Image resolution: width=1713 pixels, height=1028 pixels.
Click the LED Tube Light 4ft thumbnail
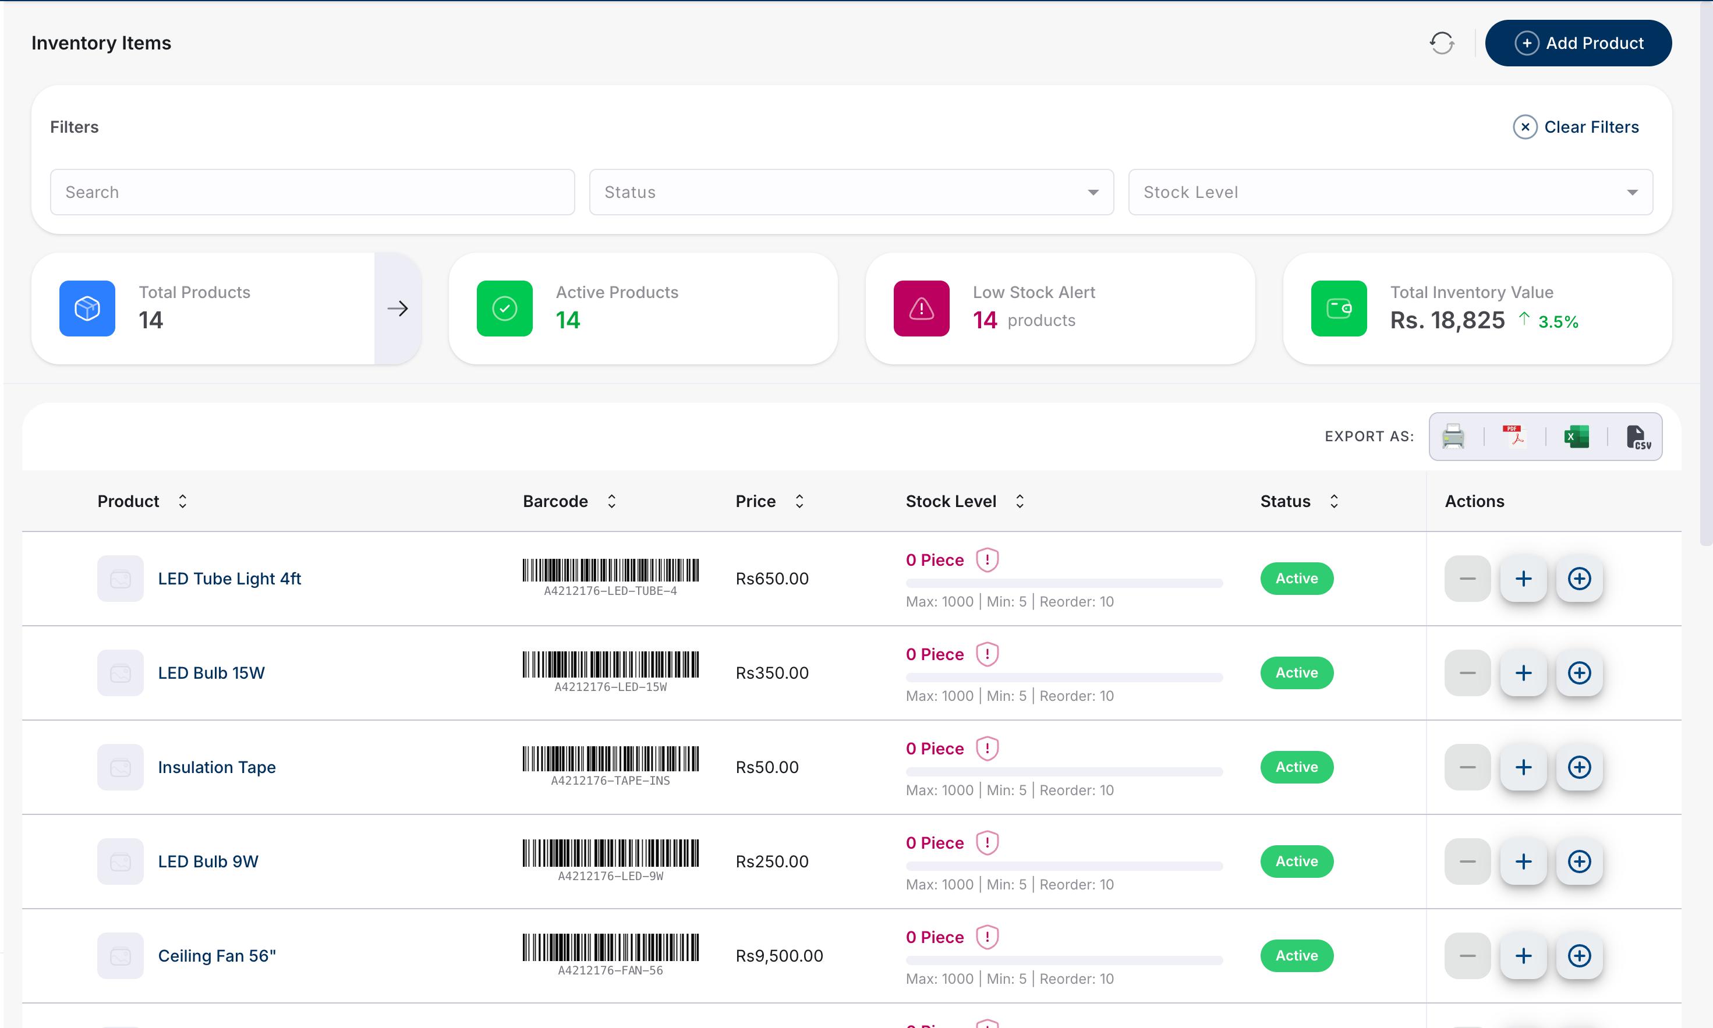coord(121,579)
